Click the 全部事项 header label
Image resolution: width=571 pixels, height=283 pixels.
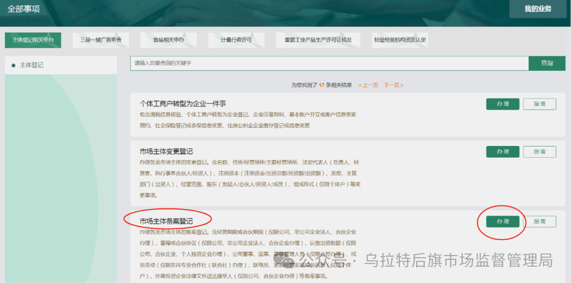[24, 9]
